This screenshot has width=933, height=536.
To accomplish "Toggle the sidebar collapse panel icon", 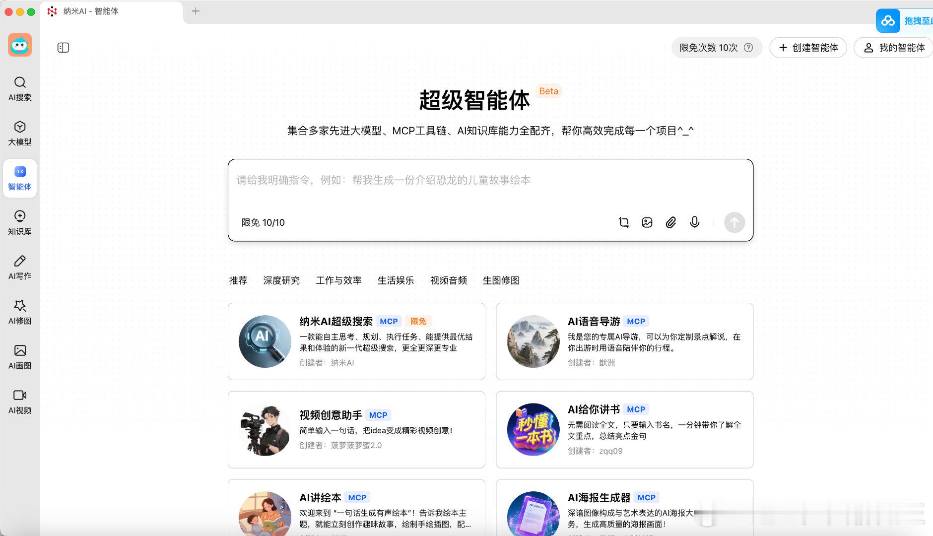I will [x=64, y=48].
